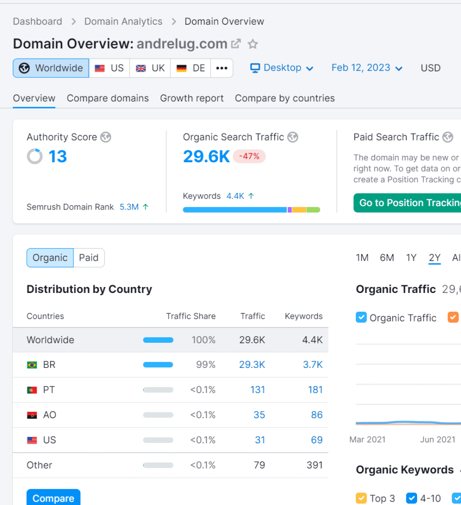Open the Overview tab

coord(34,98)
